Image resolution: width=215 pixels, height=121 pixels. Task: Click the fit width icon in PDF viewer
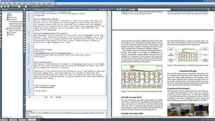pos(118,10)
